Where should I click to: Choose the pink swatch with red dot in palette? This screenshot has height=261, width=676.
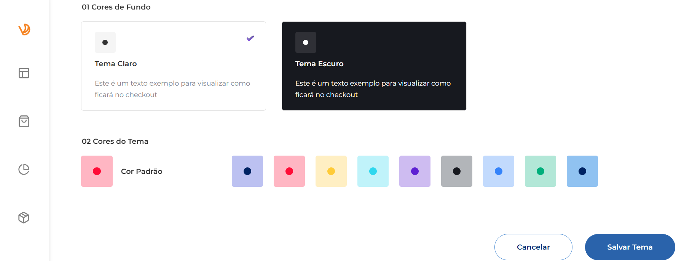click(x=289, y=171)
